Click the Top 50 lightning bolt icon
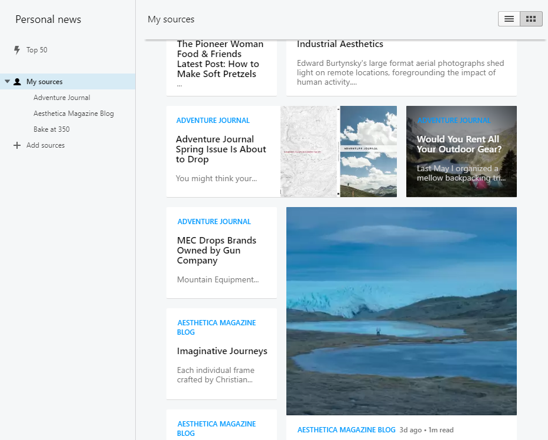Screen dimensions: 548x440 (x=17, y=50)
